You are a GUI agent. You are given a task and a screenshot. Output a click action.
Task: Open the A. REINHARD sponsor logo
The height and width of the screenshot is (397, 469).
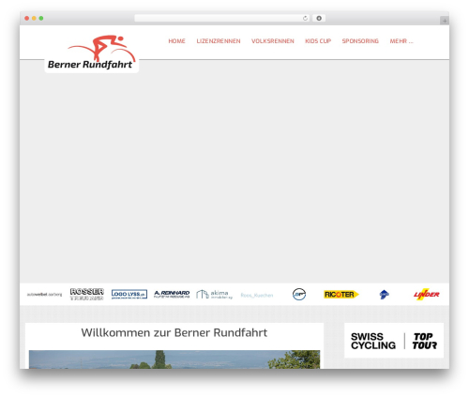(x=172, y=294)
